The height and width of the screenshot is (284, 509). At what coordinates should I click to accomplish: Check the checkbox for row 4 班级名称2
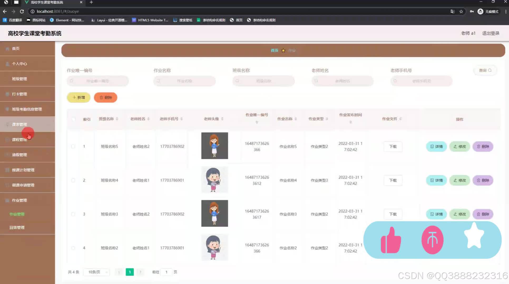point(73,248)
